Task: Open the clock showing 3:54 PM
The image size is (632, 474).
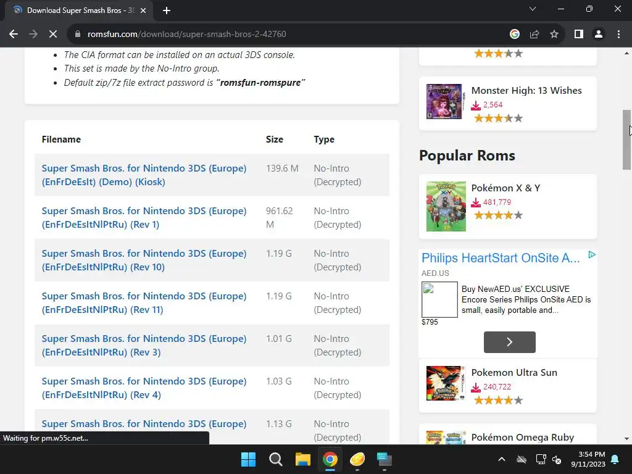Action: [588, 459]
